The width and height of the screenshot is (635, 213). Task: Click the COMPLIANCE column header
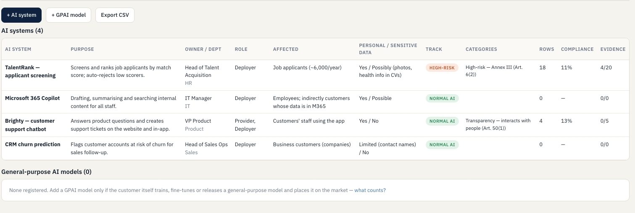coord(577,49)
